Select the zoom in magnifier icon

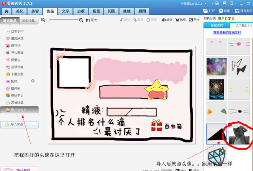(81, 20)
